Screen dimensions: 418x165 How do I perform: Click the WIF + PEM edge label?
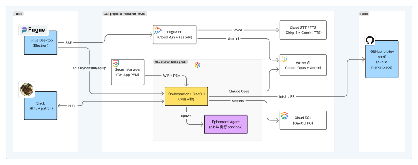point(172,76)
